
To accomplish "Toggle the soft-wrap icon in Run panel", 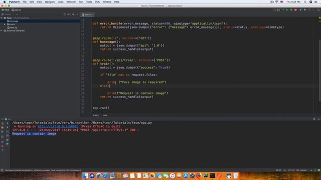I will (x=8, y=131).
